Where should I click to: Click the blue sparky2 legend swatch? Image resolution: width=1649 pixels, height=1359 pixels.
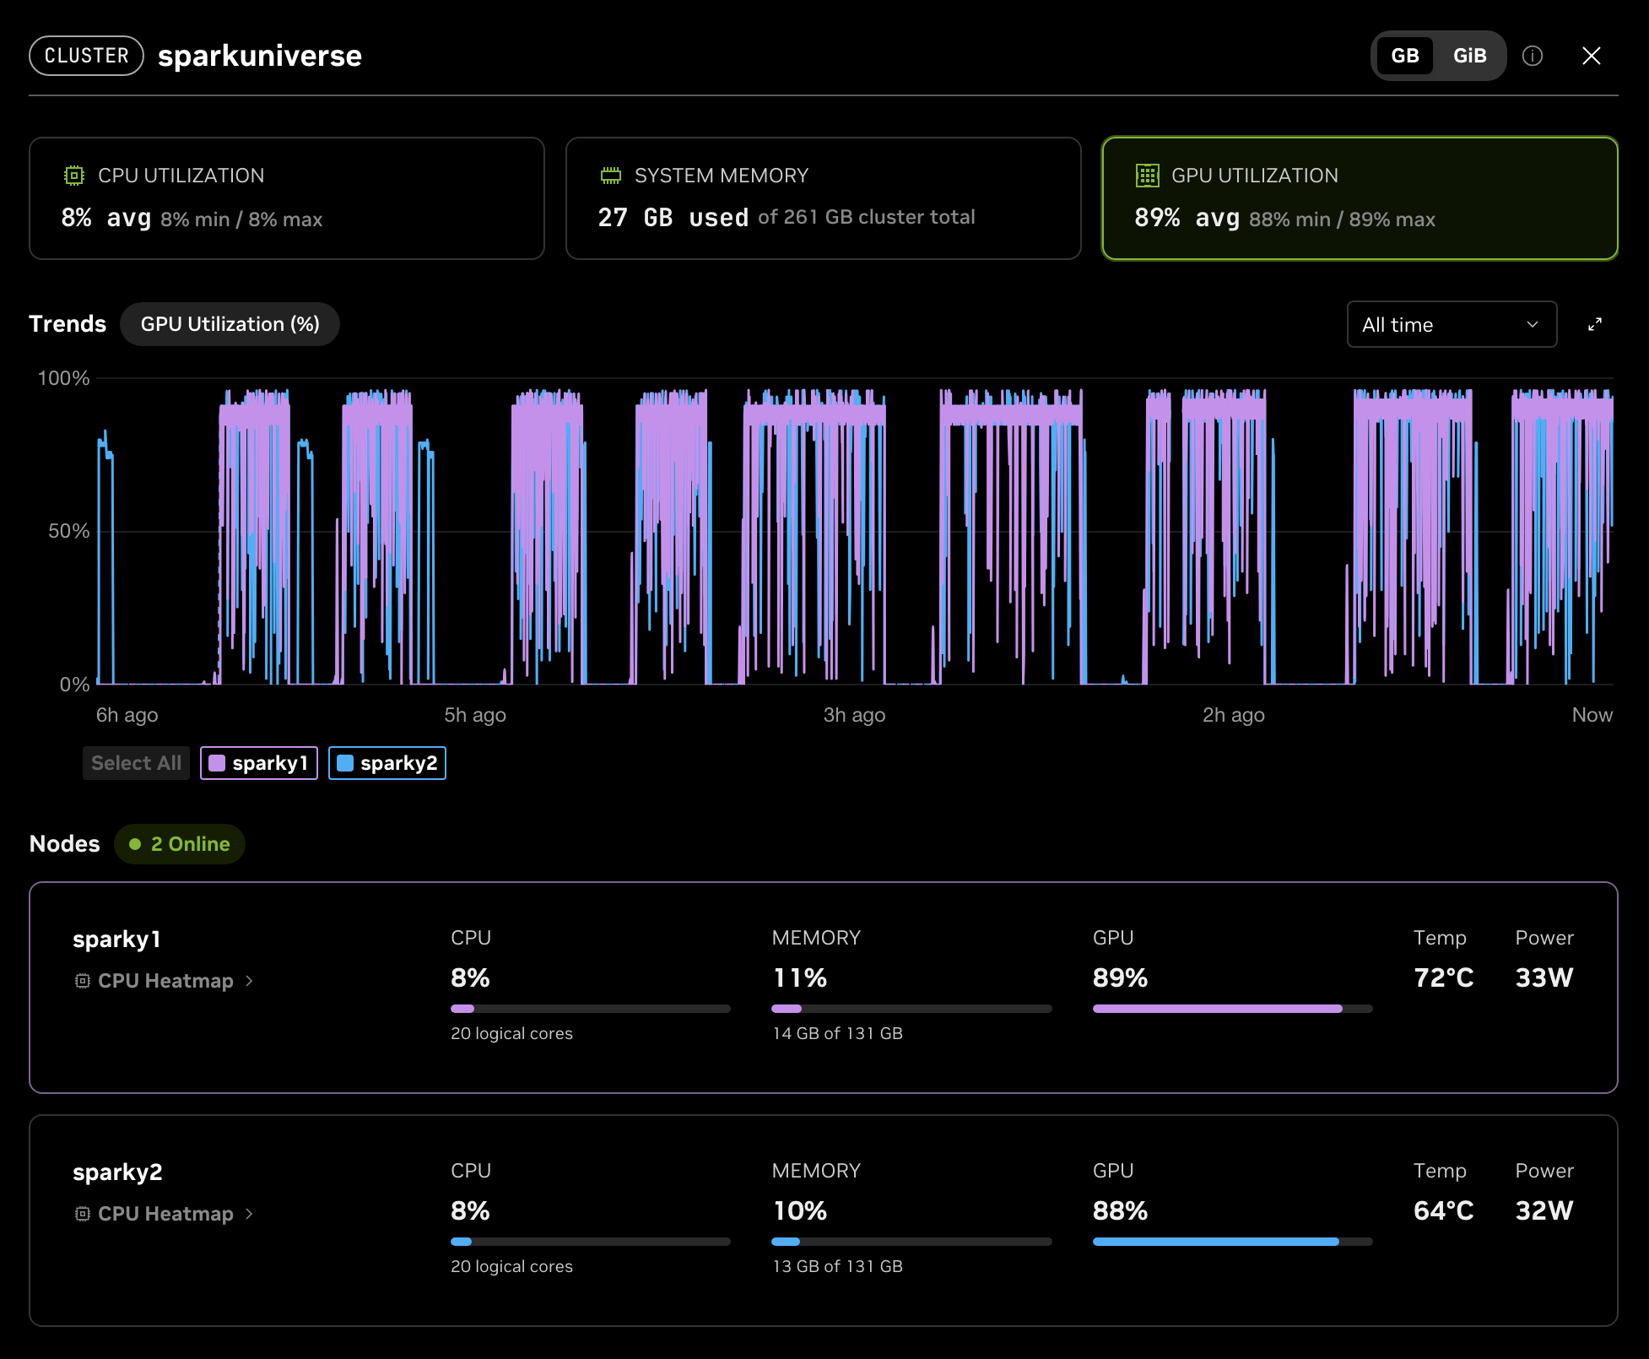(345, 763)
